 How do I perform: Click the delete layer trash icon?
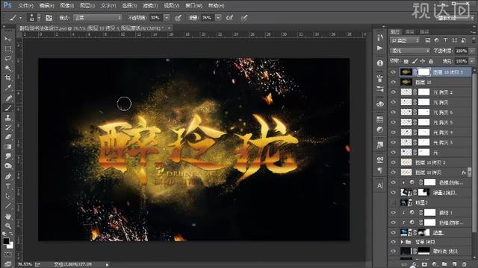pyautogui.click(x=465, y=264)
